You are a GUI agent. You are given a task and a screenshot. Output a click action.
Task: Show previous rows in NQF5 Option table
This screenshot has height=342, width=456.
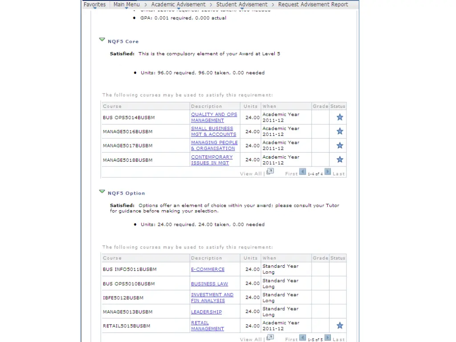pos(302,338)
